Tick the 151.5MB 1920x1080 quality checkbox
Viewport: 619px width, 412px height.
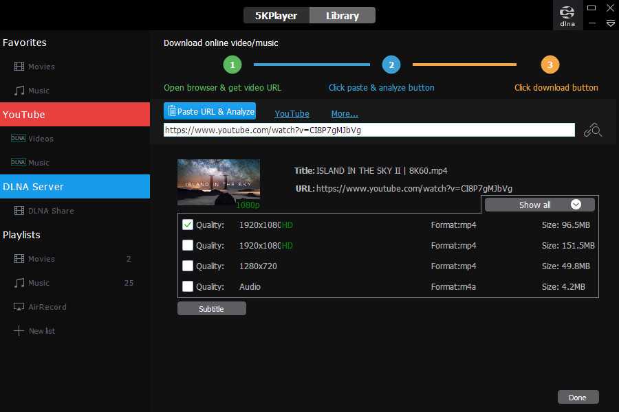[188, 245]
